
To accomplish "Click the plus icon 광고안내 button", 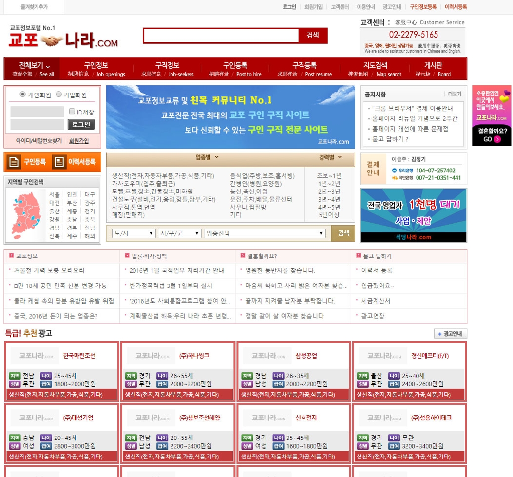I will [x=450, y=334].
